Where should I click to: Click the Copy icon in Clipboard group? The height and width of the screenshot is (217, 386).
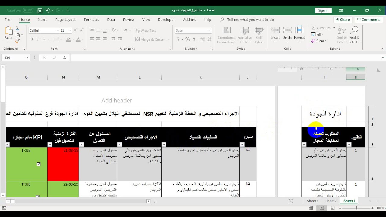tap(17, 35)
